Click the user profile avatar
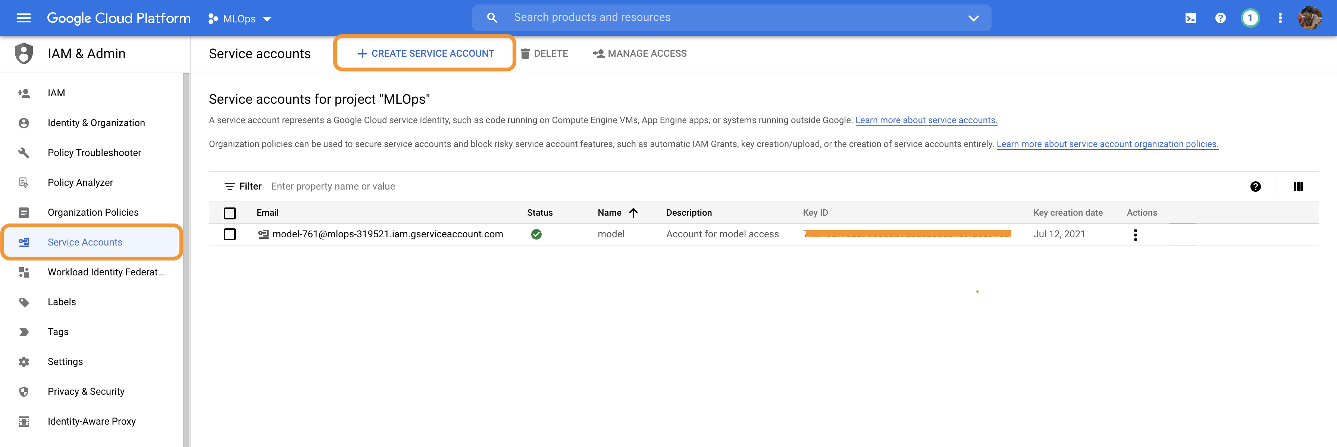 [1309, 18]
